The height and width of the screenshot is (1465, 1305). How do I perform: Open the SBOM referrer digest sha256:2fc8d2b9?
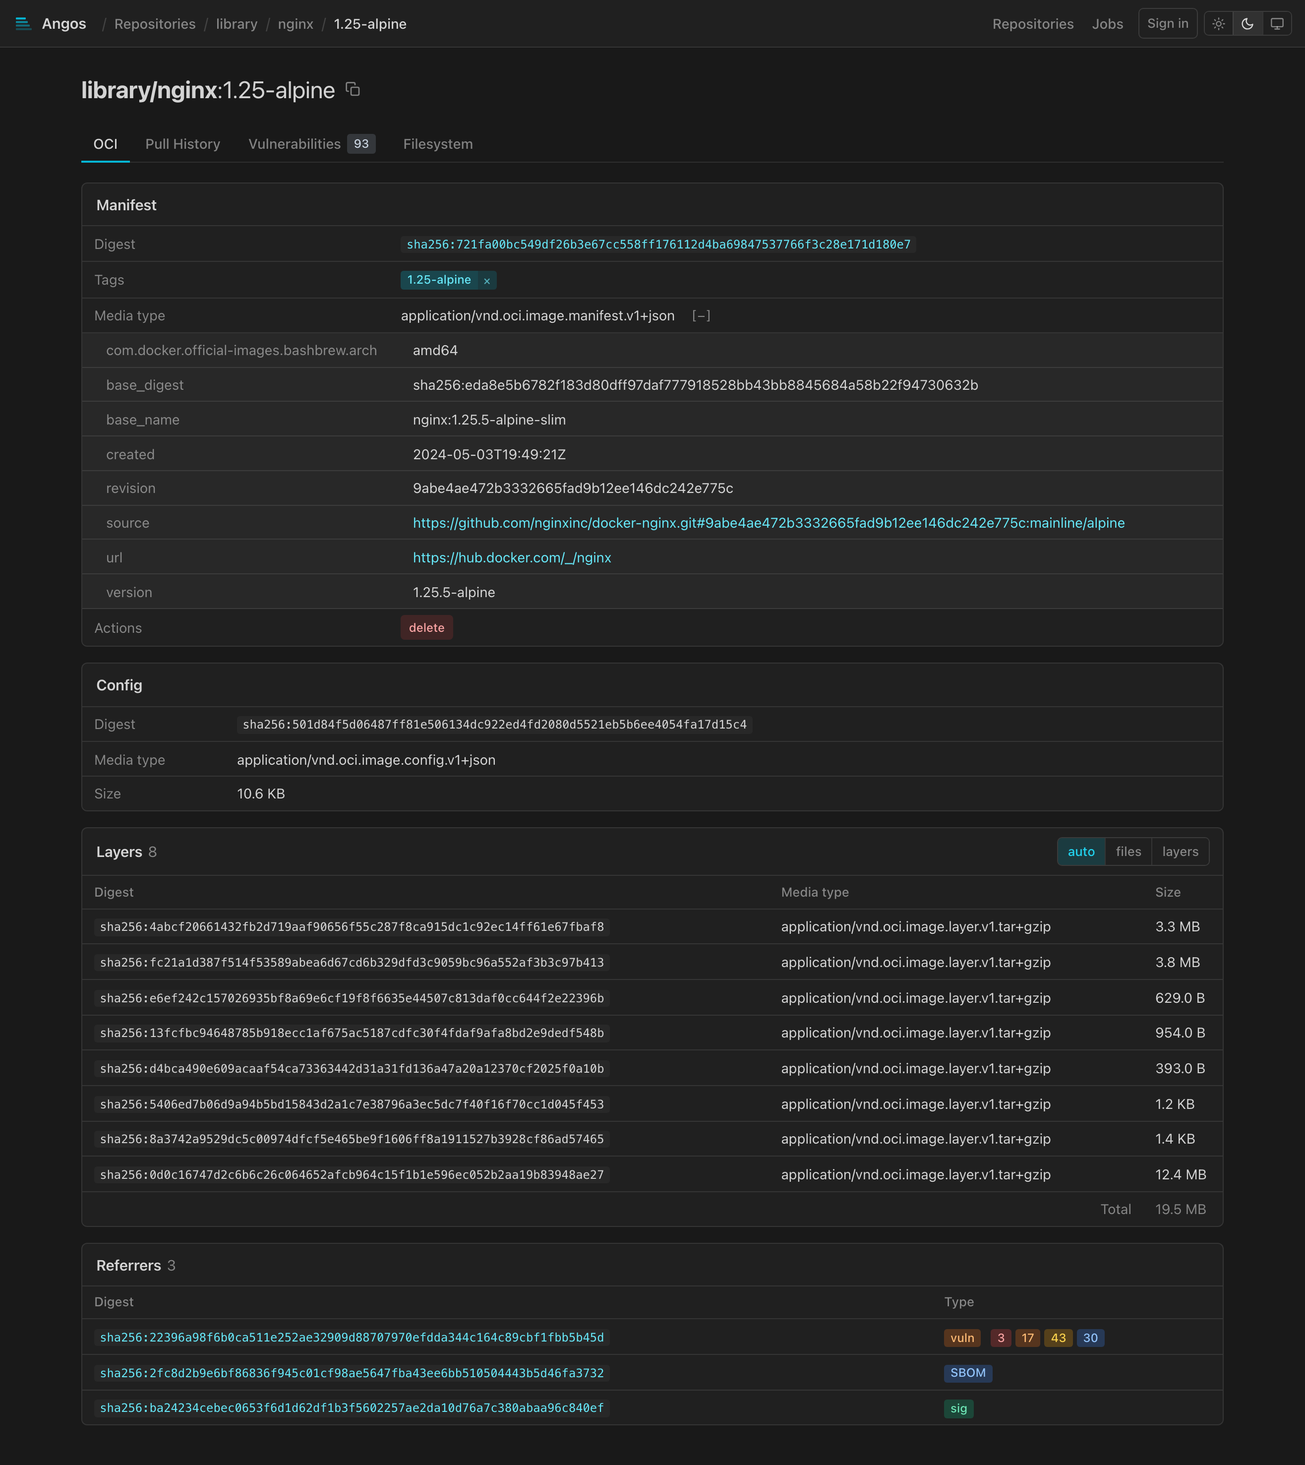coord(352,1372)
